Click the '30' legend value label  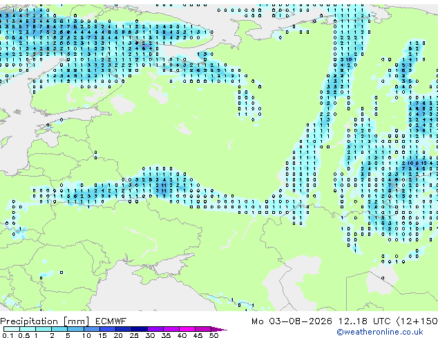click(150, 335)
